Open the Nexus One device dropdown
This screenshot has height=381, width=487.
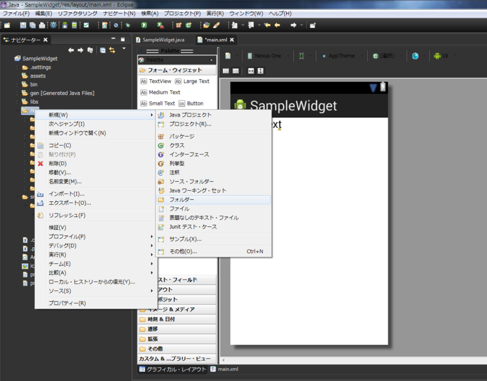point(268,56)
